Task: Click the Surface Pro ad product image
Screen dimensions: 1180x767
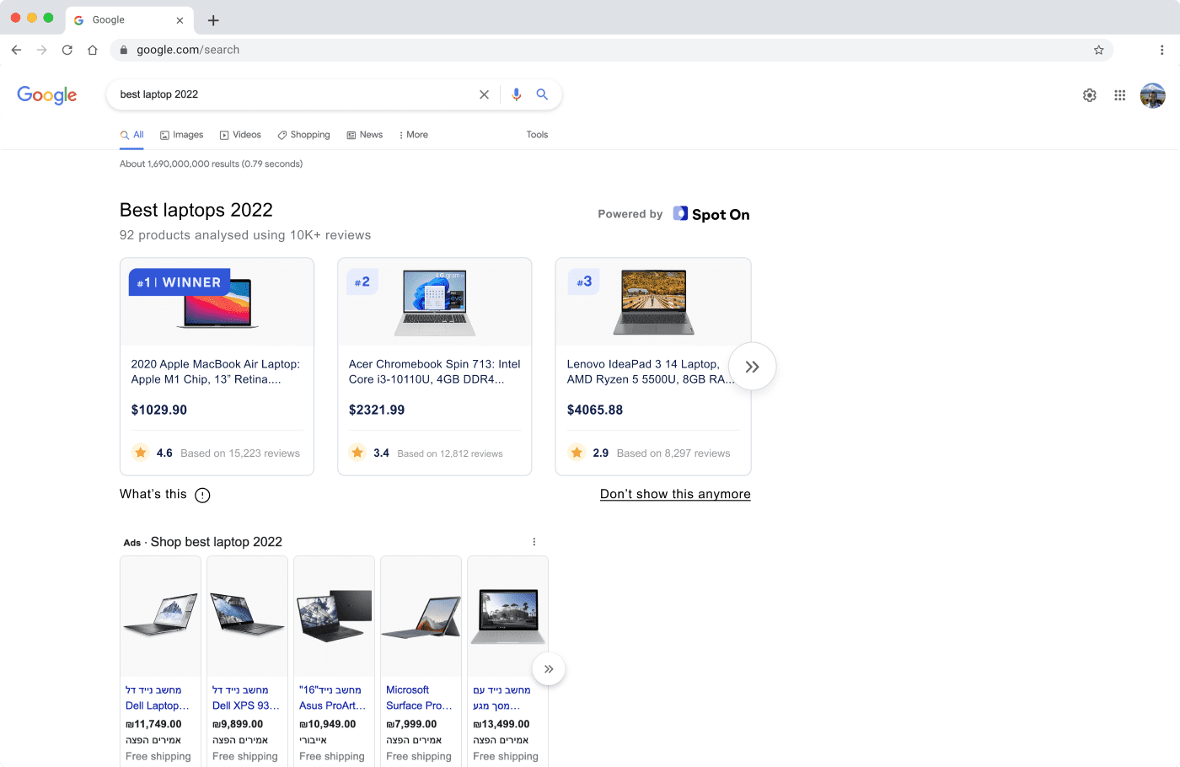Action: point(421,617)
